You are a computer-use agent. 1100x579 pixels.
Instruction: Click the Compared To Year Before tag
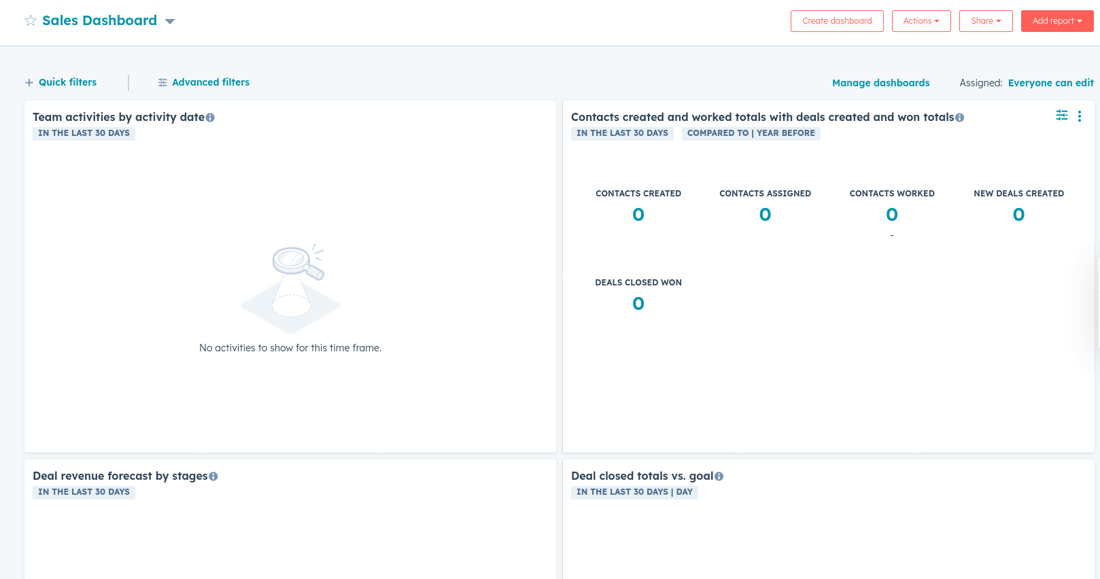click(x=751, y=133)
